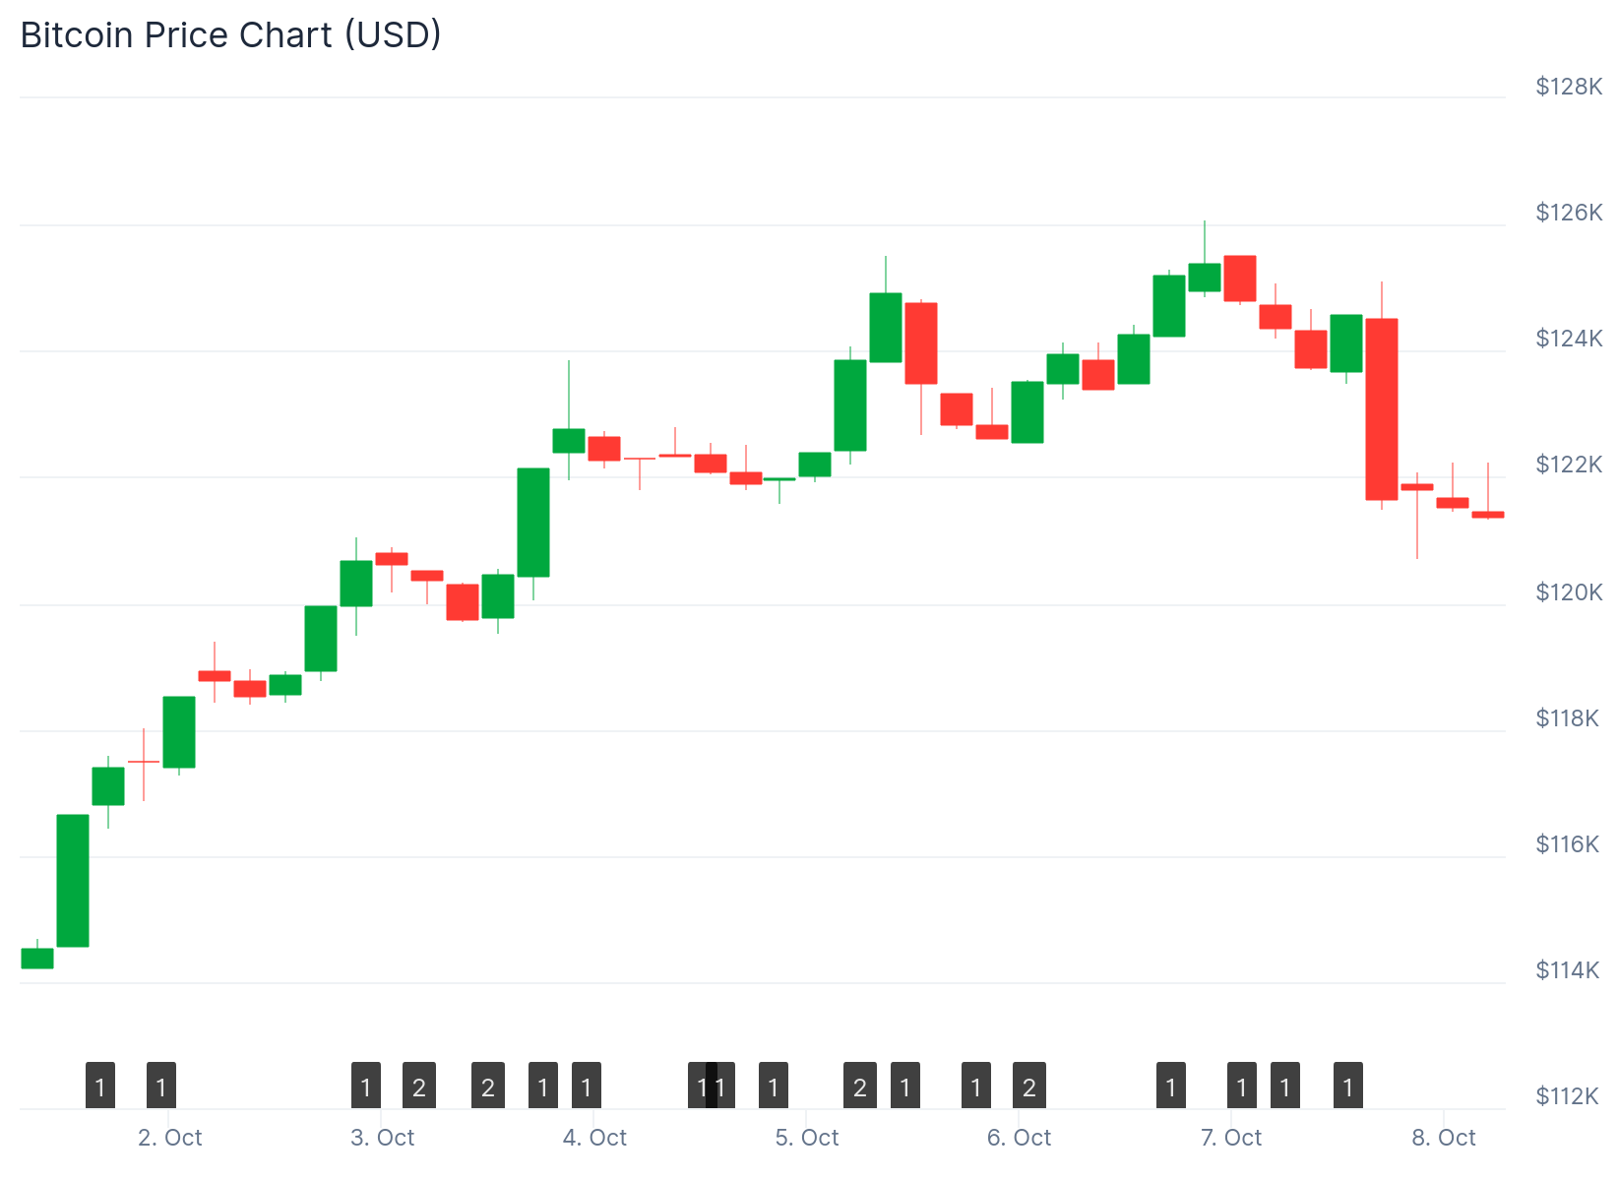Click the first small green candle at chart start
1618x1181 pixels.
click(x=37, y=959)
